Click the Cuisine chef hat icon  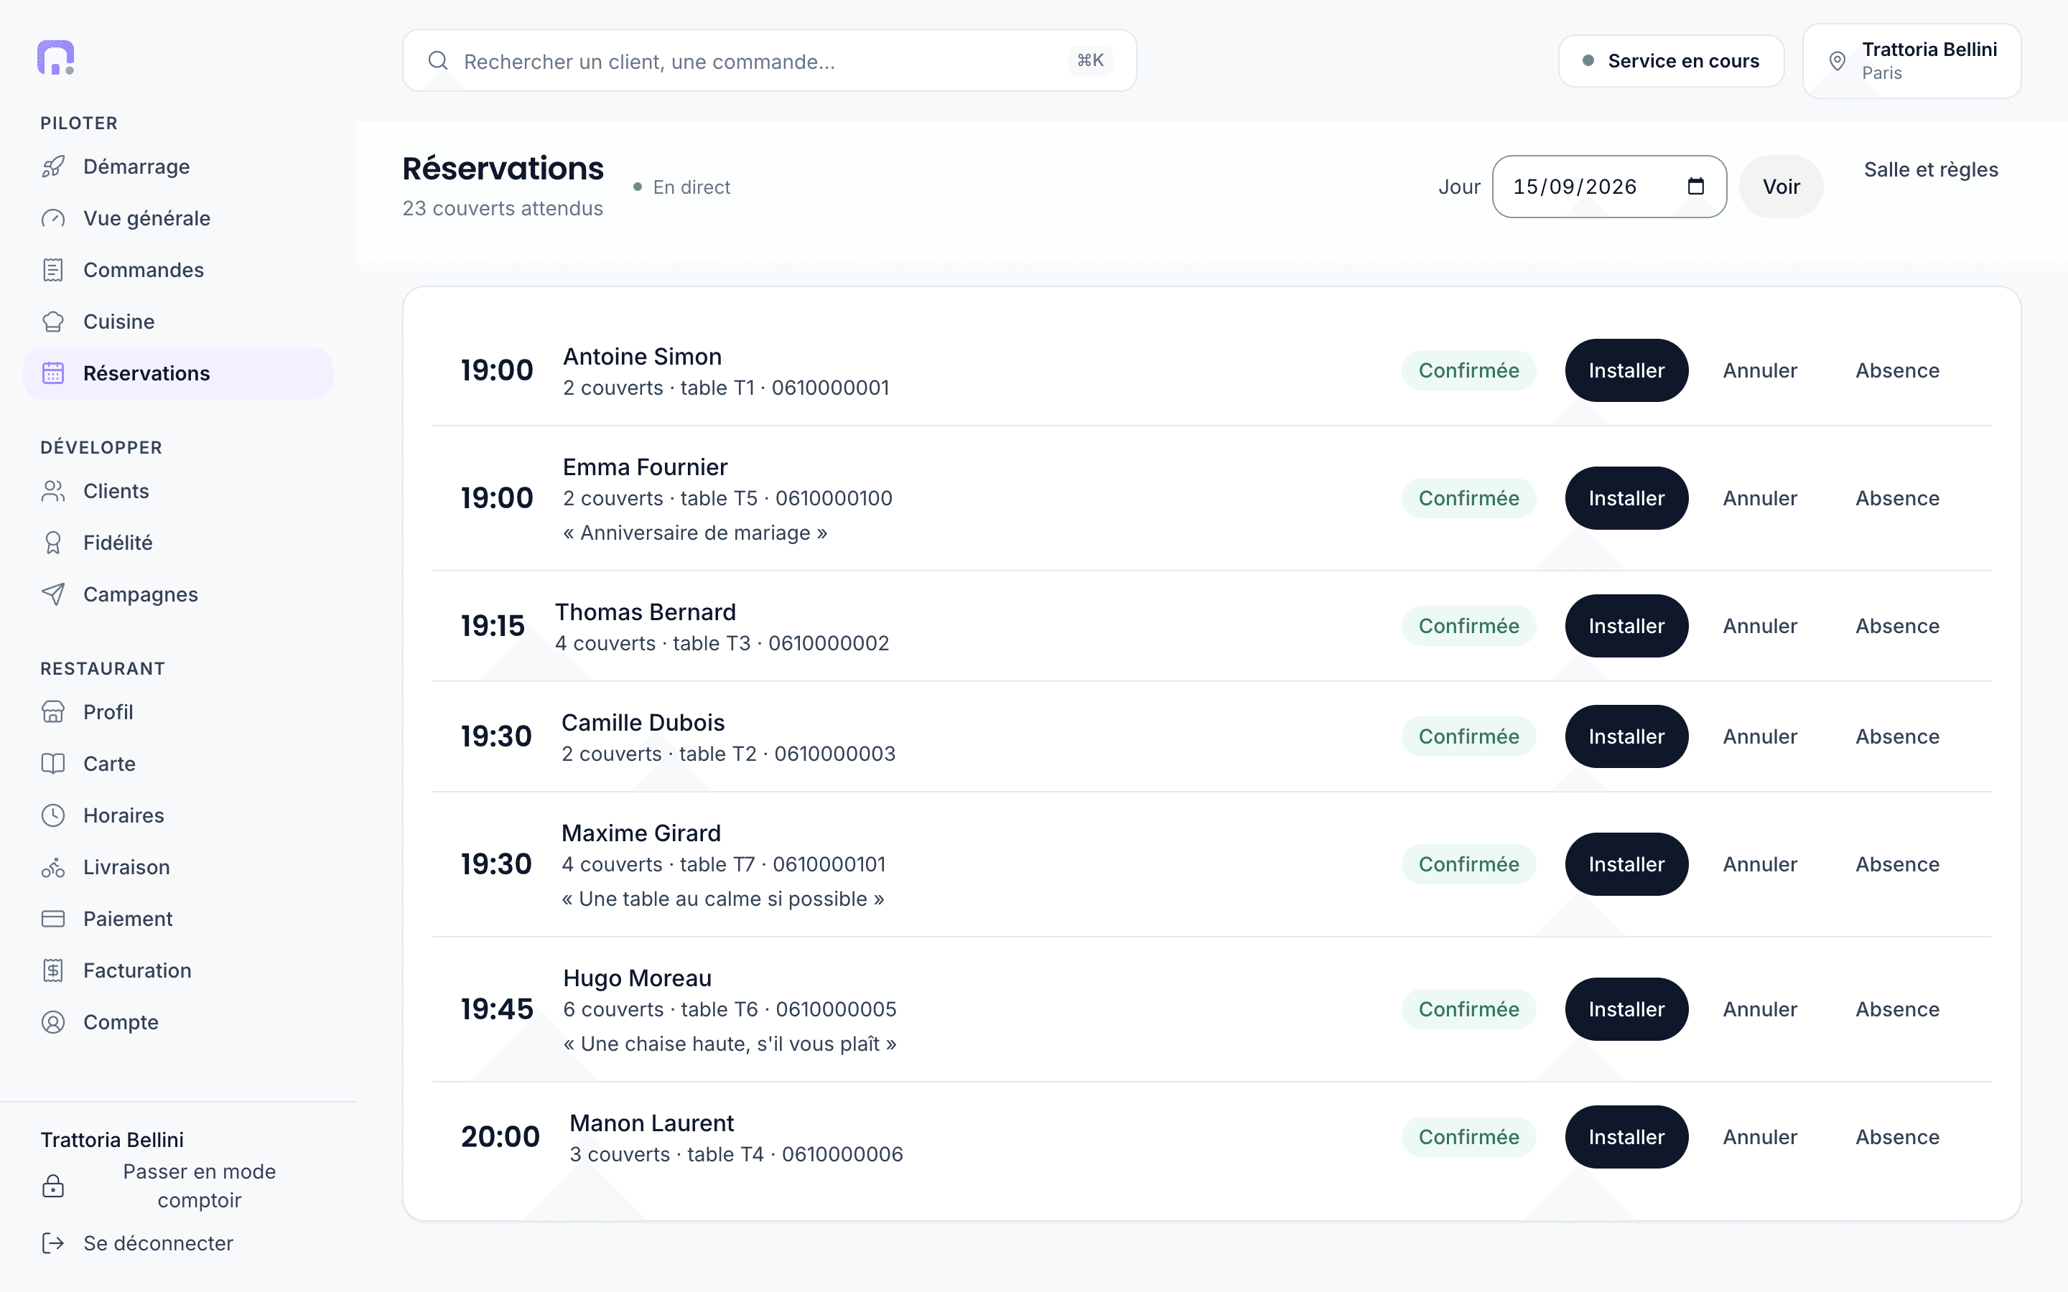pos(53,322)
